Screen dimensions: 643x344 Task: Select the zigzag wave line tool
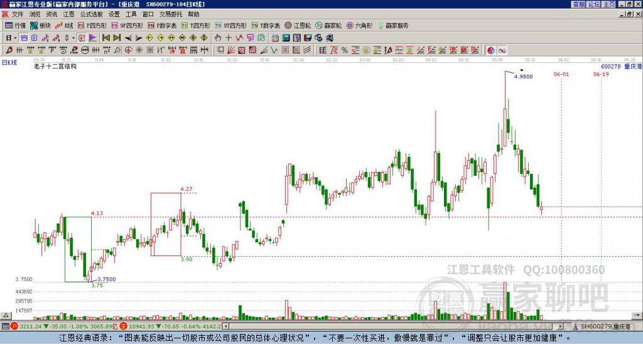275,50
